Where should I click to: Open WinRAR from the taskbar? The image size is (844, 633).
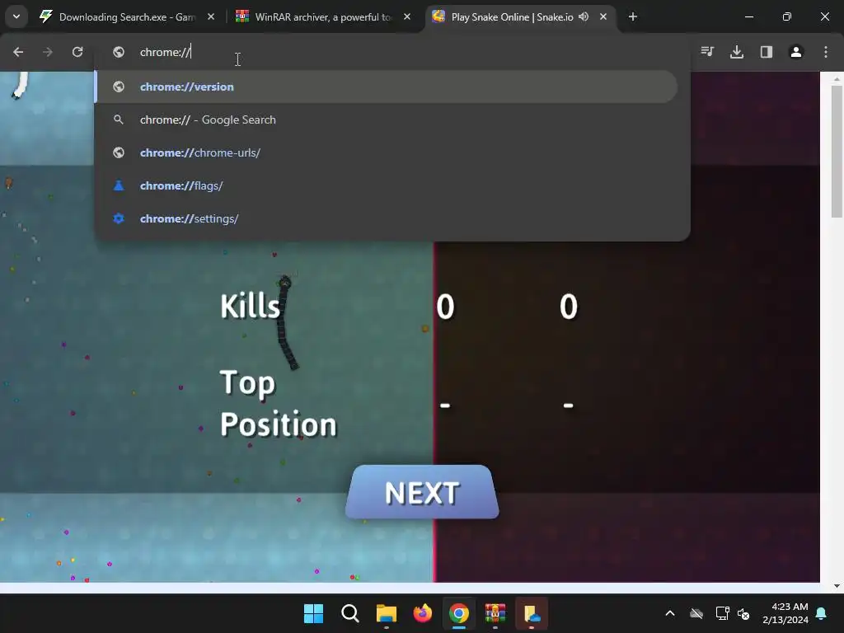pyautogui.click(x=495, y=613)
